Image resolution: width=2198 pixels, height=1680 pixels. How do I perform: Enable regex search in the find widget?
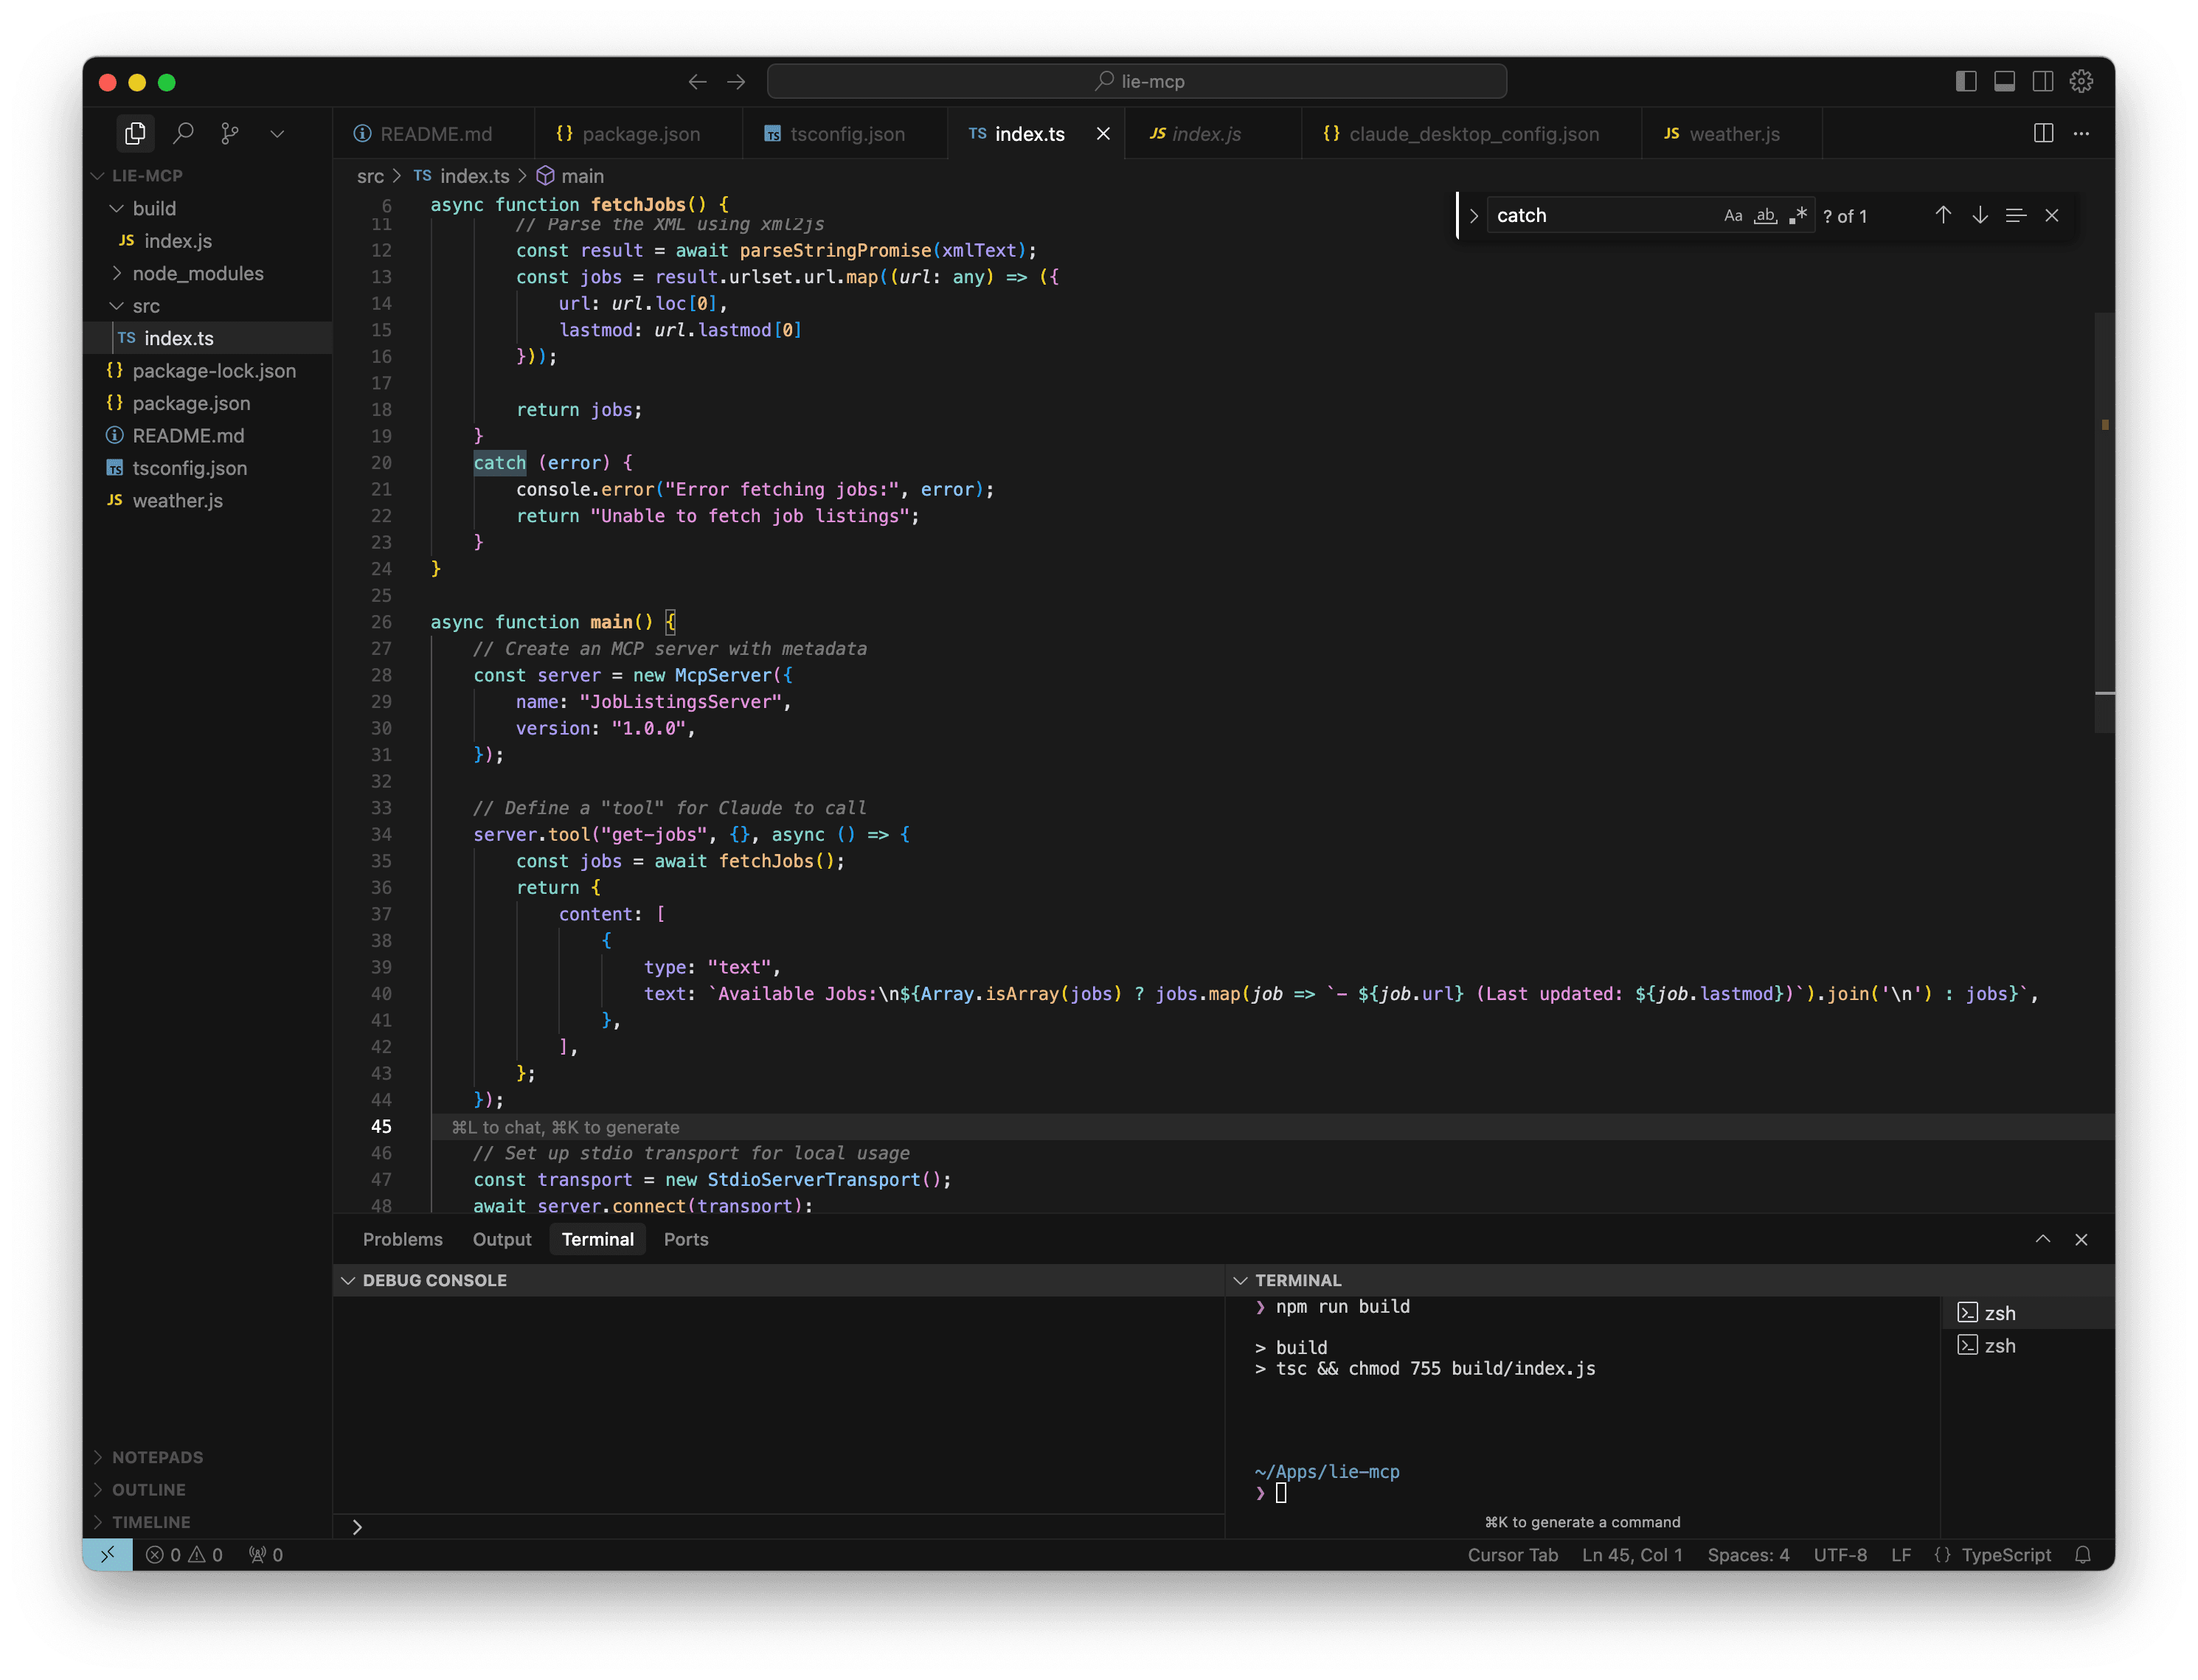point(1798,215)
